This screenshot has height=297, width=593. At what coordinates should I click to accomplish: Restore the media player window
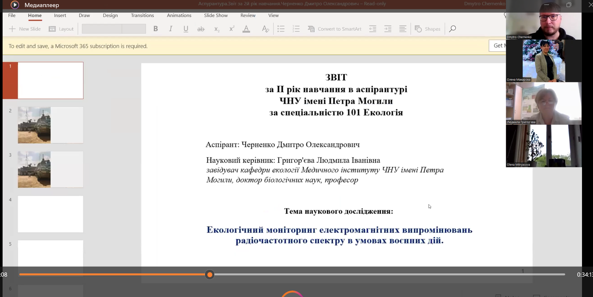pyautogui.click(x=569, y=5)
